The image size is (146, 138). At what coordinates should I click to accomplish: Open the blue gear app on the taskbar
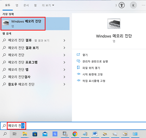(55, 134)
